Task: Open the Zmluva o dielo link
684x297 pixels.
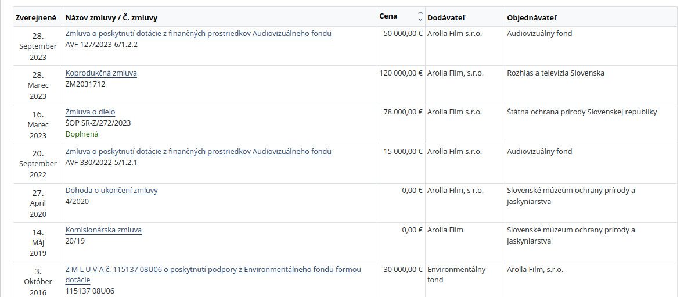Action: [x=90, y=112]
